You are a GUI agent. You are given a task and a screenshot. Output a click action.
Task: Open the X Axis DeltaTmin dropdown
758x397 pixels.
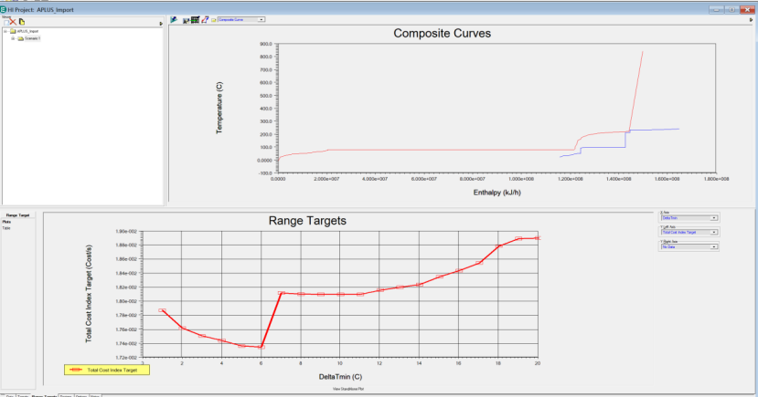pyautogui.click(x=713, y=218)
